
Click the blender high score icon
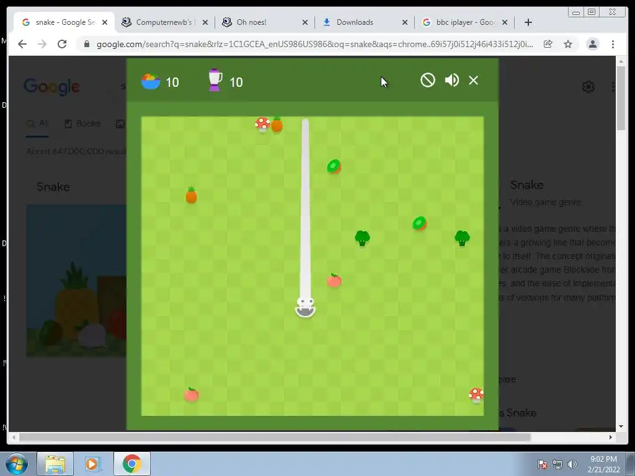click(215, 80)
